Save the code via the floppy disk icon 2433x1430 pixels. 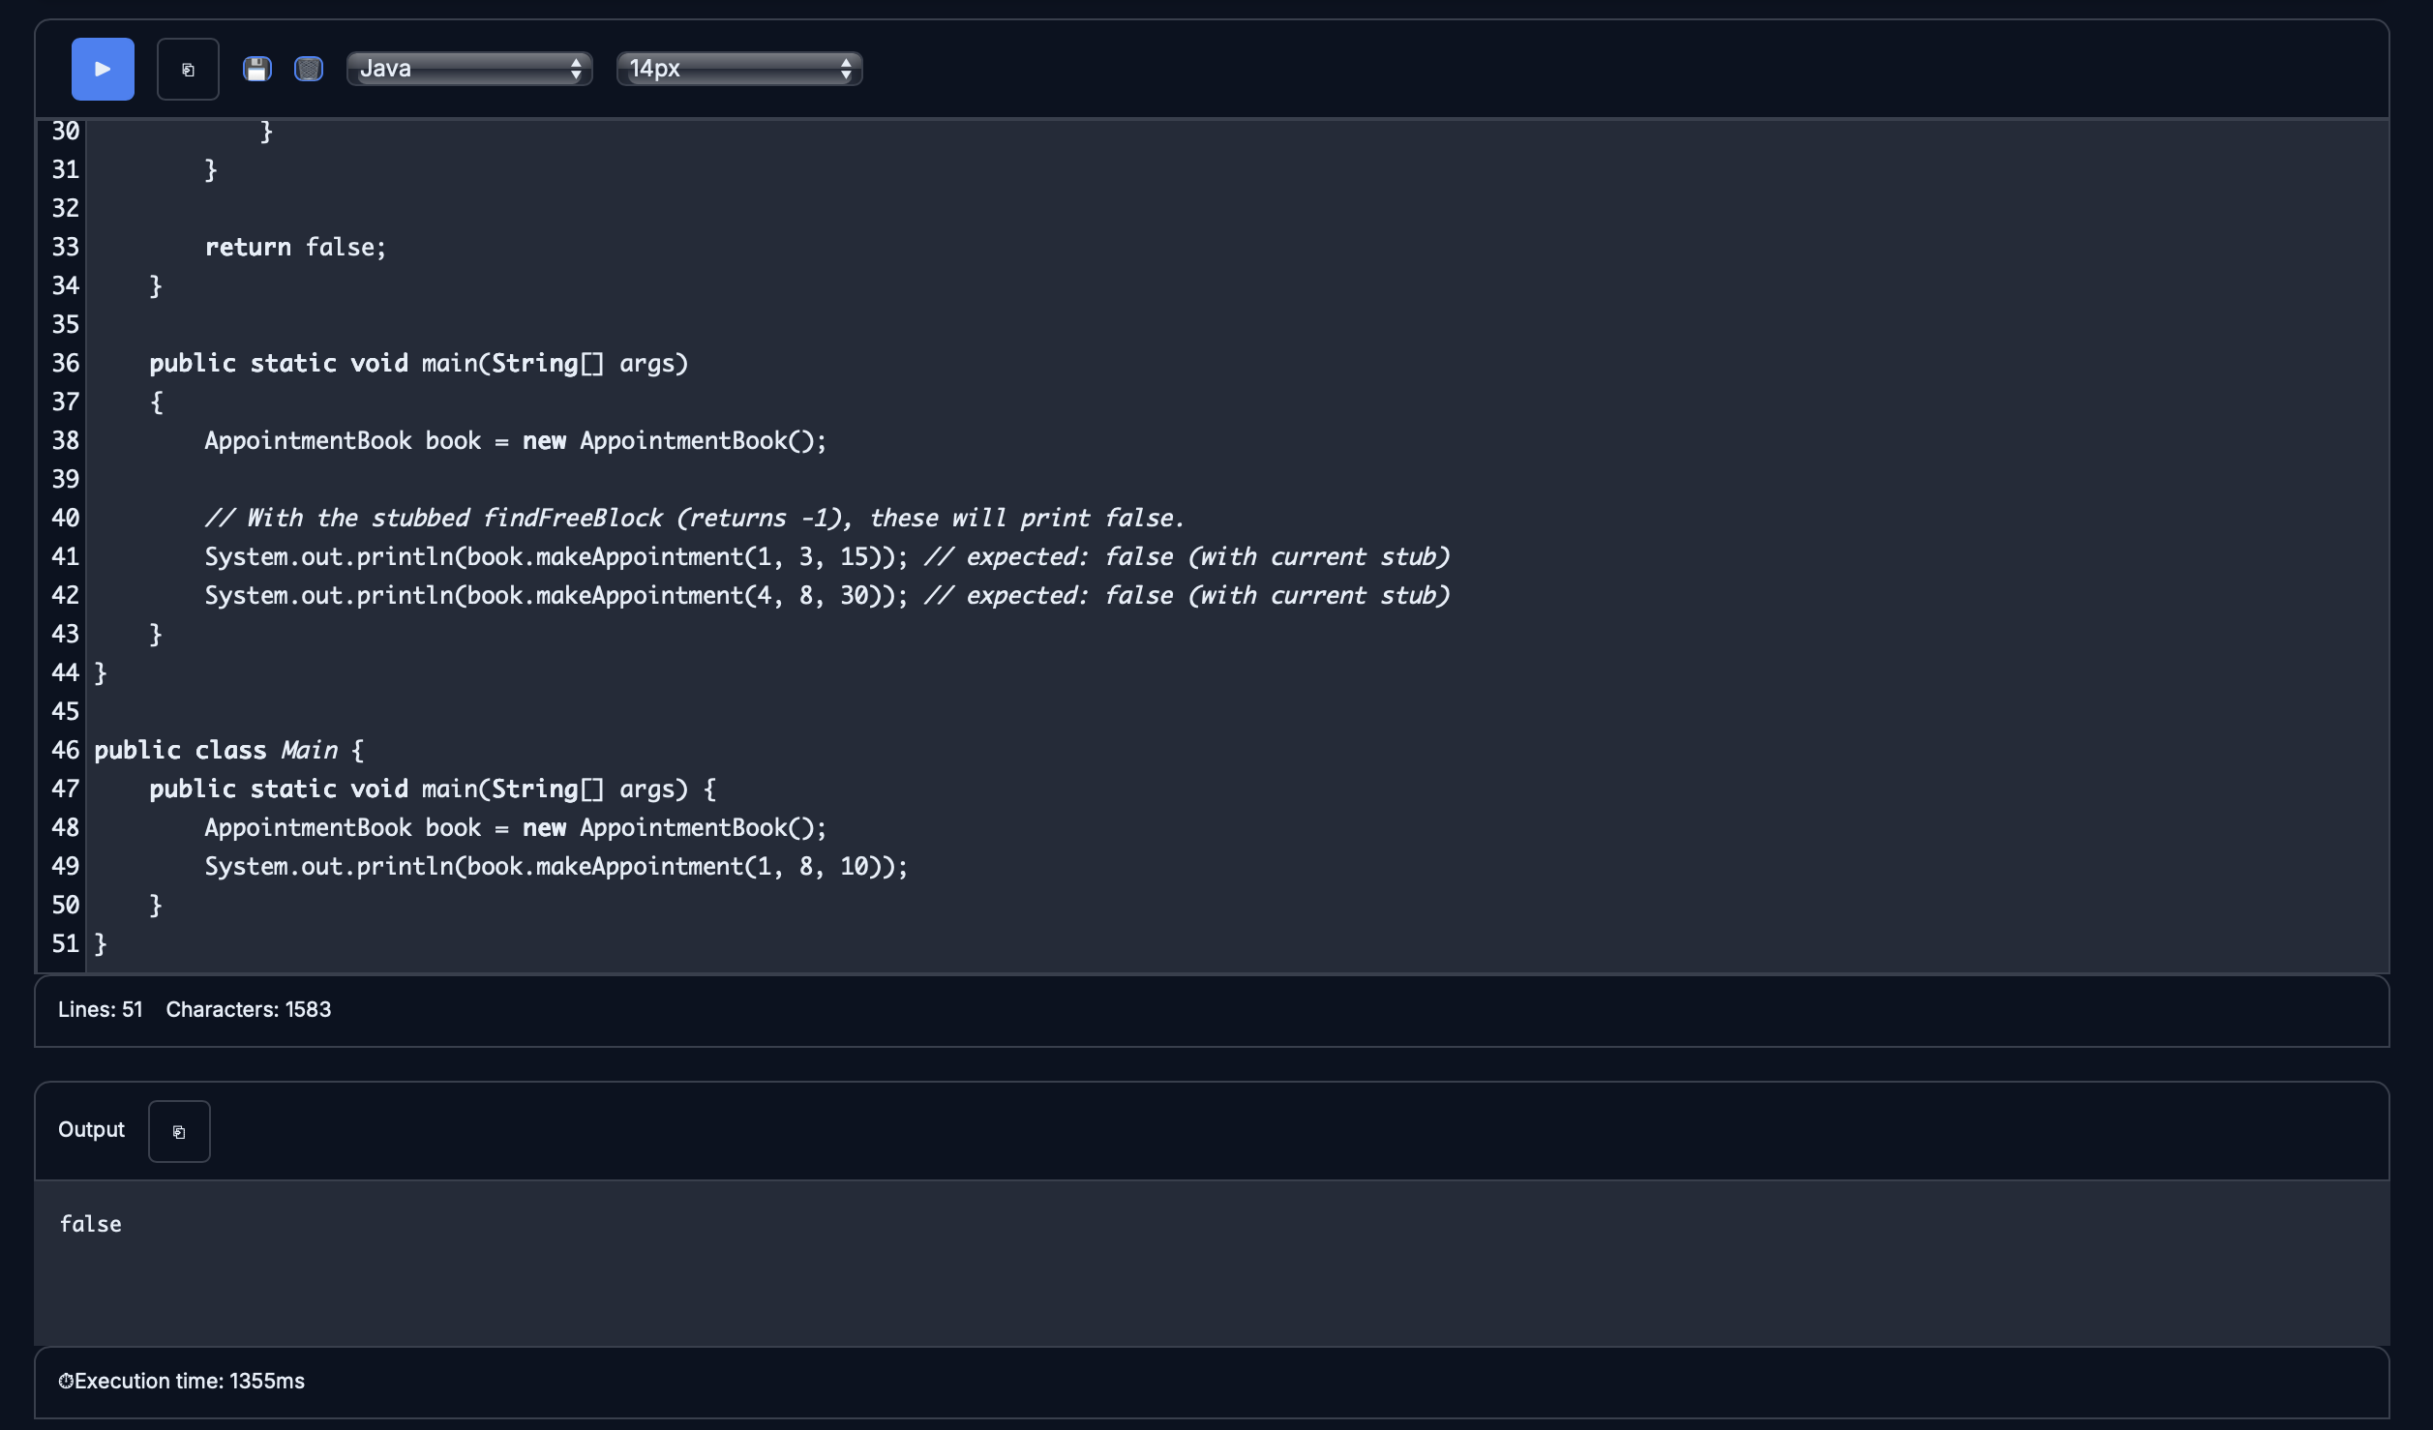256,68
